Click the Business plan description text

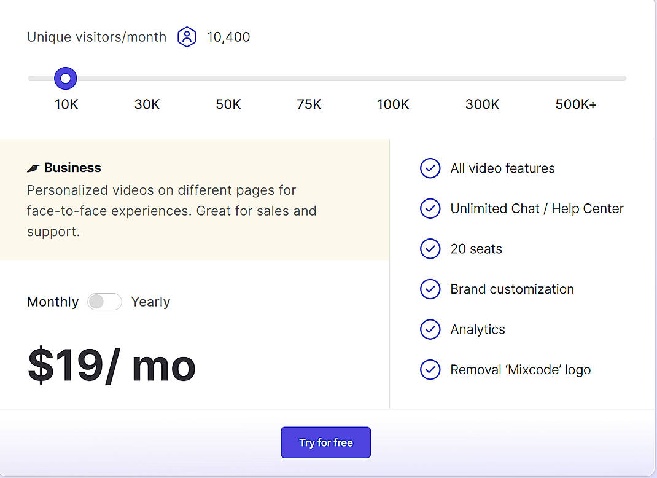pyautogui.click(x=171, y=211)
